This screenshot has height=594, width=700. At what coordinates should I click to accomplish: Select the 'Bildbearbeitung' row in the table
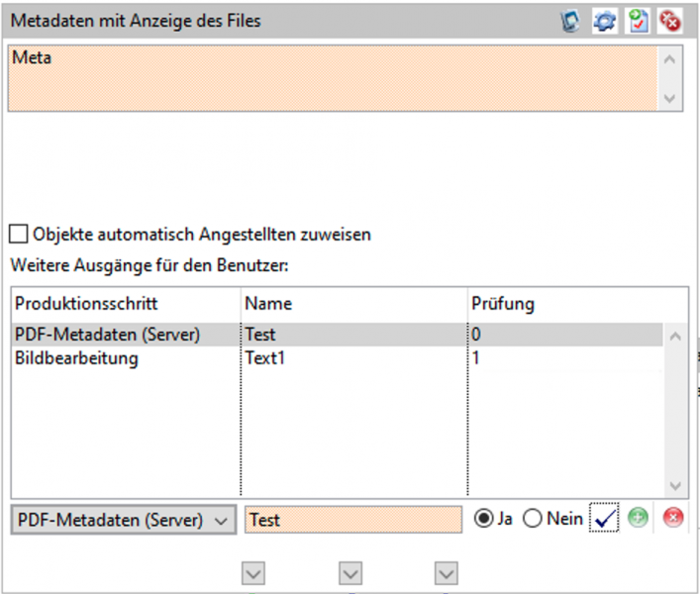pos(77,358)
